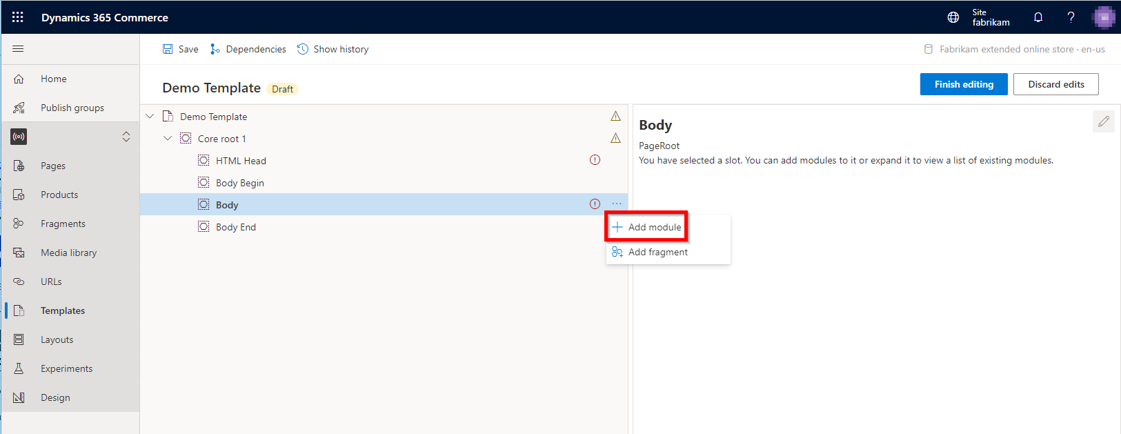1121x434 pixels.
Task: Select the Body slot row
Action: click(x=384, y=204)
